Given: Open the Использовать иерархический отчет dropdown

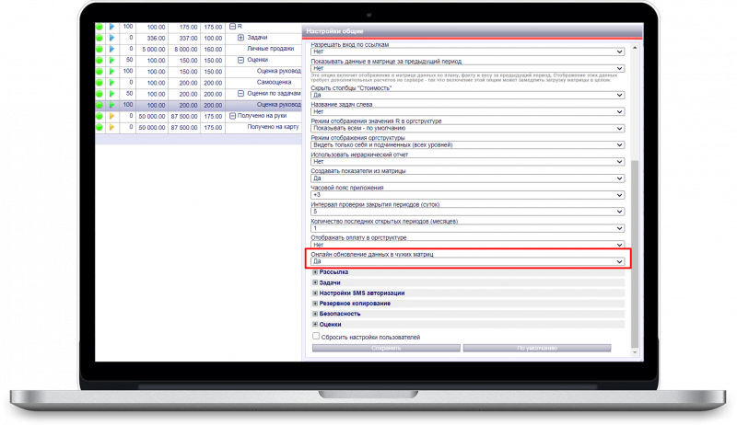Looking at the screenshot, I should [x=468, y=162].
